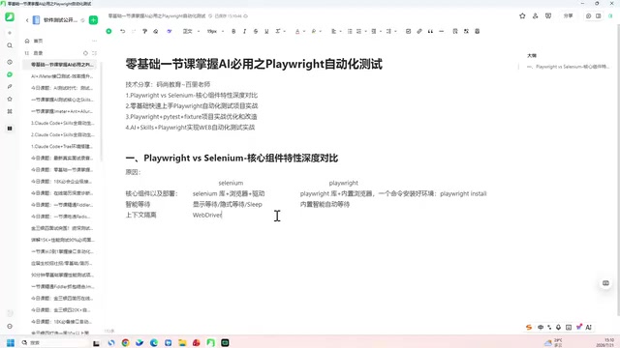Toggle the side panel layout icon
Image resolution: width=620 pixels, height=348 pixels.
[599, 15]
